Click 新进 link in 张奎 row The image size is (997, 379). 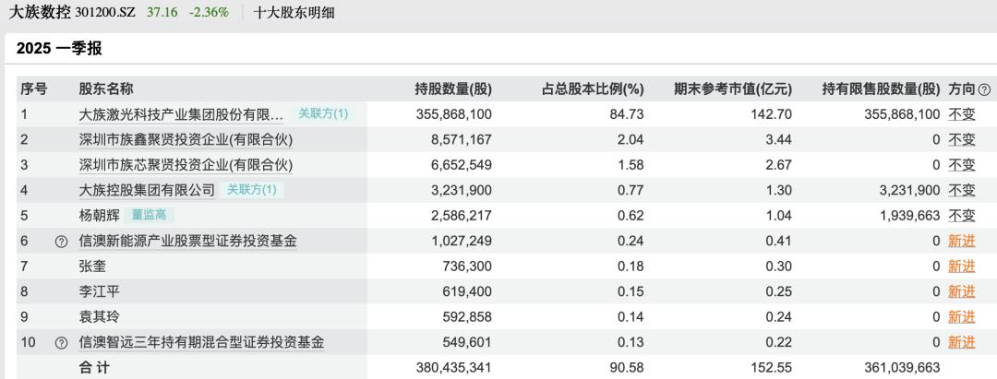pyautogui.click(x=962, y=266)
